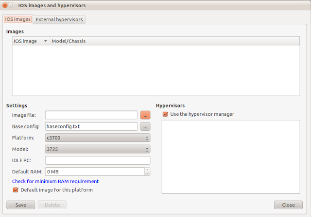This screenshot has width=311, height=217.
Task: Click the Model/Chassis column header
Action: coord(174,41)
